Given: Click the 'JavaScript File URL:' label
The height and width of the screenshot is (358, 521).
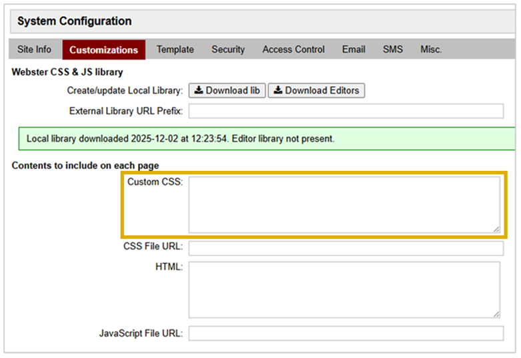Looking at the screenshot, I should click(x=141, y=333).
